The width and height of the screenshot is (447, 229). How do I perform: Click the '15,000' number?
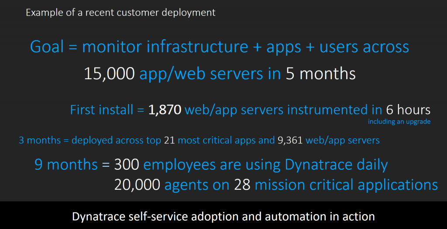(x=109, y=74)
